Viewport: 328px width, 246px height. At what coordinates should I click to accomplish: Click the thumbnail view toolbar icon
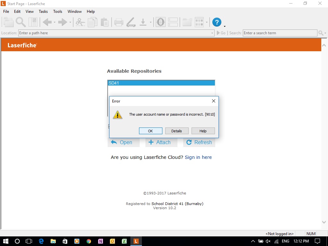coord(199,22)
